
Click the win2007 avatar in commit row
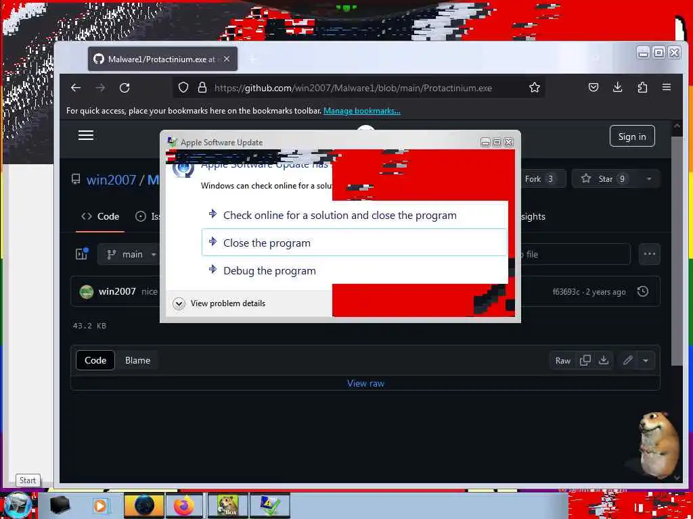(87, 291)
